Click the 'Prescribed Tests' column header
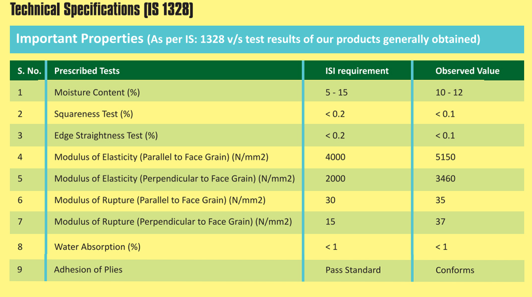Screen dimensions: 532x297 point(87,71)
